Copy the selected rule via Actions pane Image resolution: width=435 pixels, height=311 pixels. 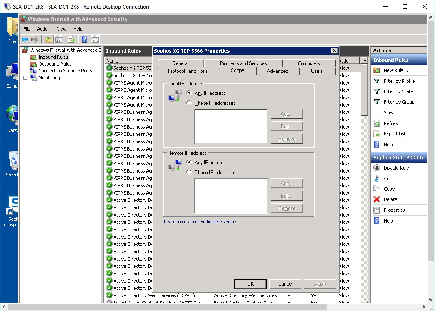pyautogui.click(x=389, y=189)
